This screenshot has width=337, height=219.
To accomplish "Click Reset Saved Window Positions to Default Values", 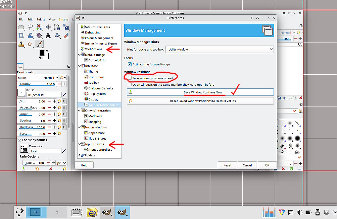I will tap(200, 101).
